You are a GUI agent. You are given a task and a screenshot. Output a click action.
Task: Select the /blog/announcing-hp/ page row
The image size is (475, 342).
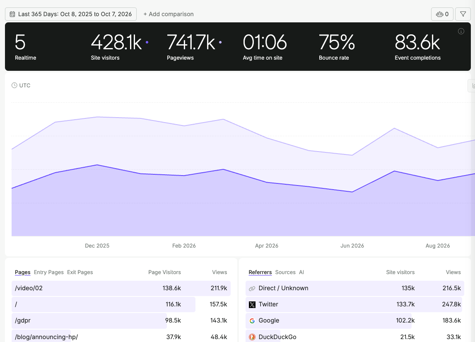click(x=121, y=337)
